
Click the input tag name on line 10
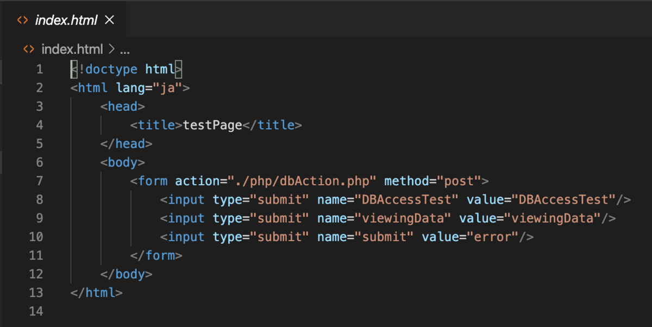[x=186, y=237]
